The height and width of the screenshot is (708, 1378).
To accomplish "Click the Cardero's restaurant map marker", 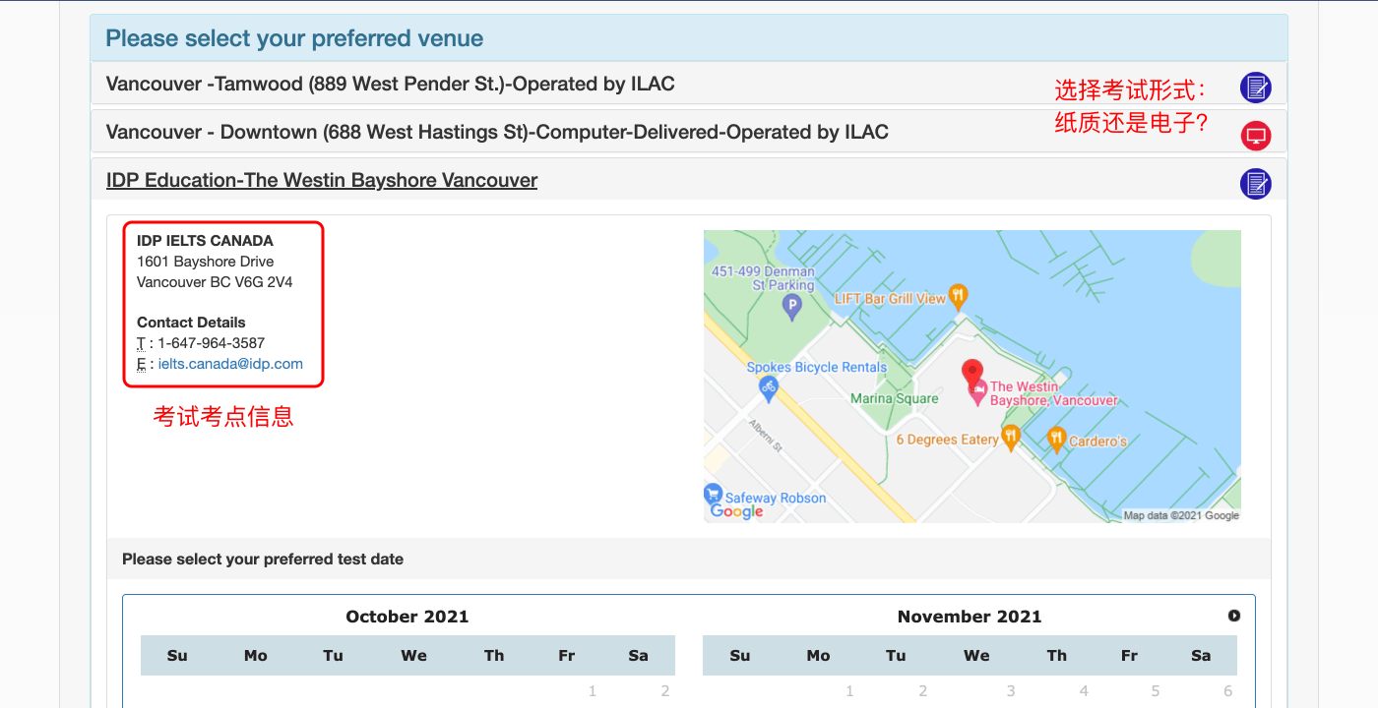I will click(1055, 439).
